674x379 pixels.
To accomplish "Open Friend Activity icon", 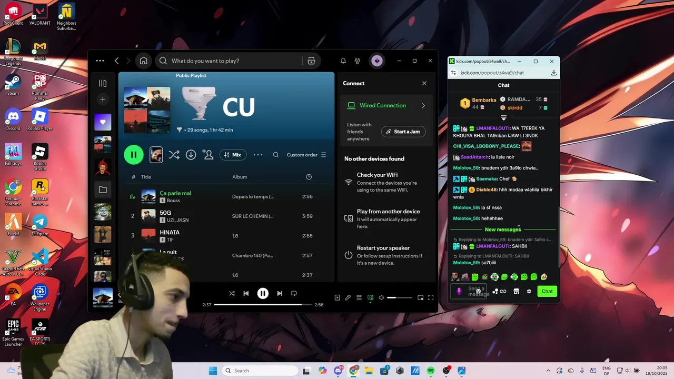I will point(358,61).
